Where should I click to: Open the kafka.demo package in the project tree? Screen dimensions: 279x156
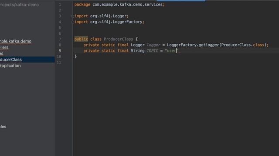pos(16,41)
